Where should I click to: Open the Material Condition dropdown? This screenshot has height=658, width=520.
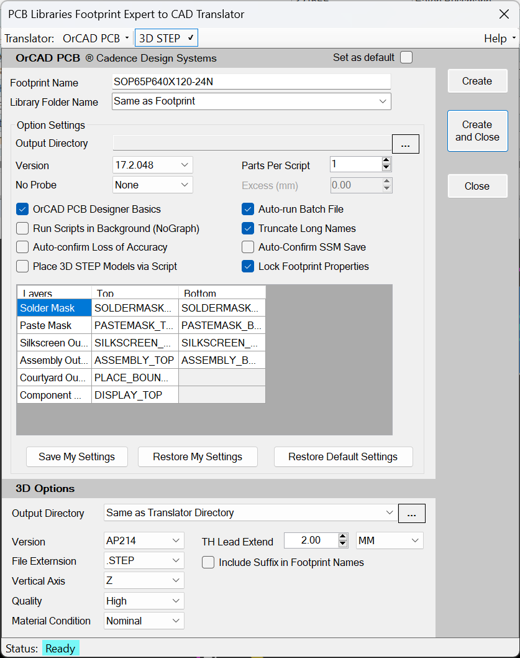point(144,621)
